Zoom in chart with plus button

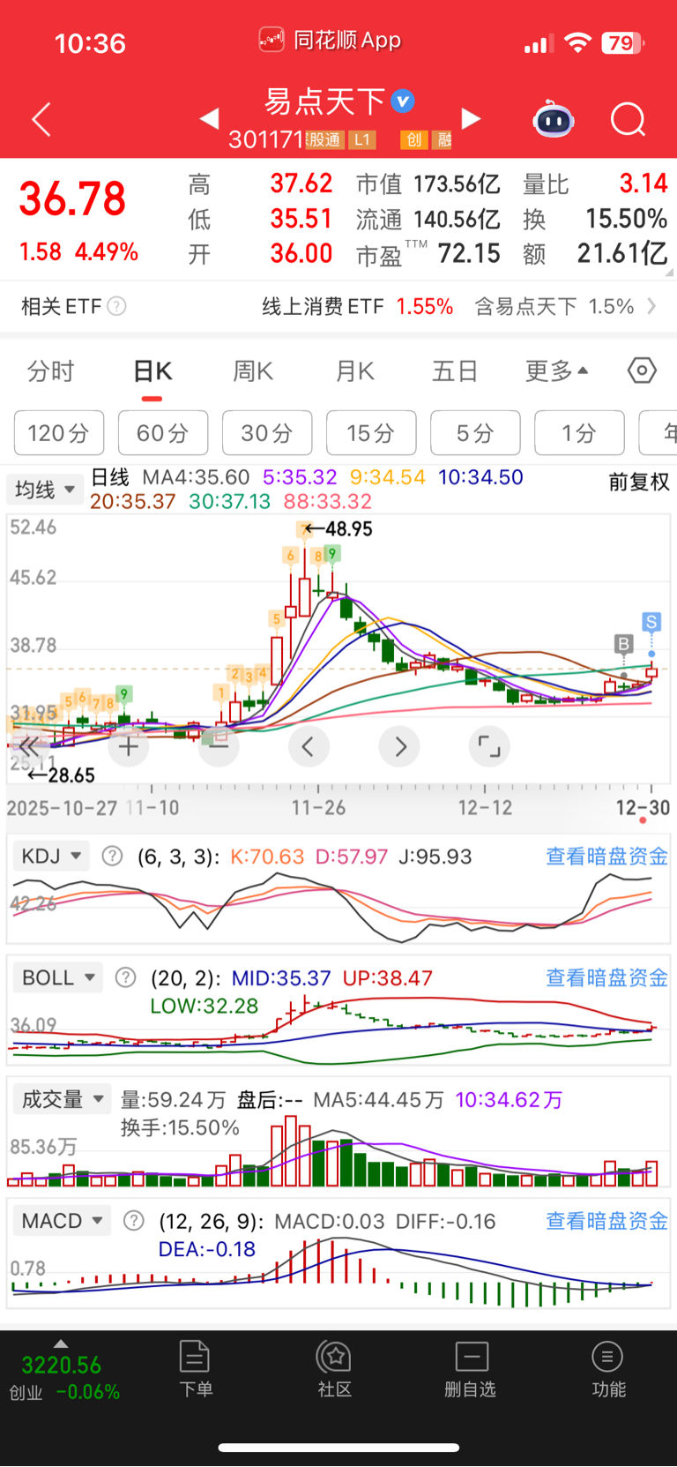(129, 747)
